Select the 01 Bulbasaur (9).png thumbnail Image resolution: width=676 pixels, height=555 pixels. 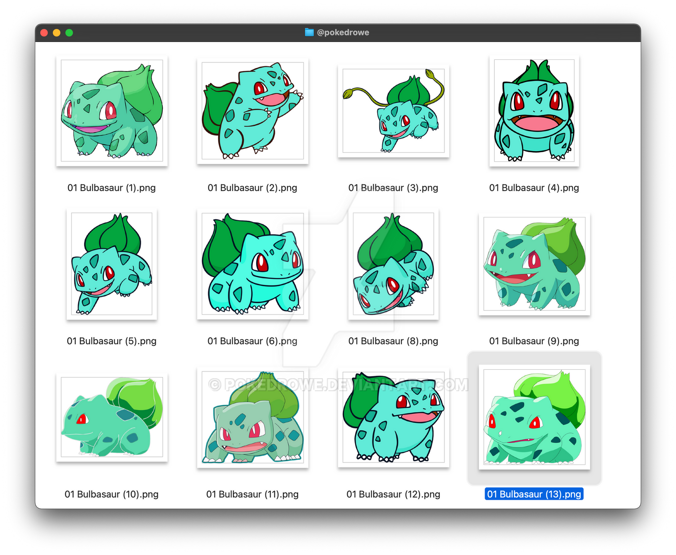coord(534,264)
